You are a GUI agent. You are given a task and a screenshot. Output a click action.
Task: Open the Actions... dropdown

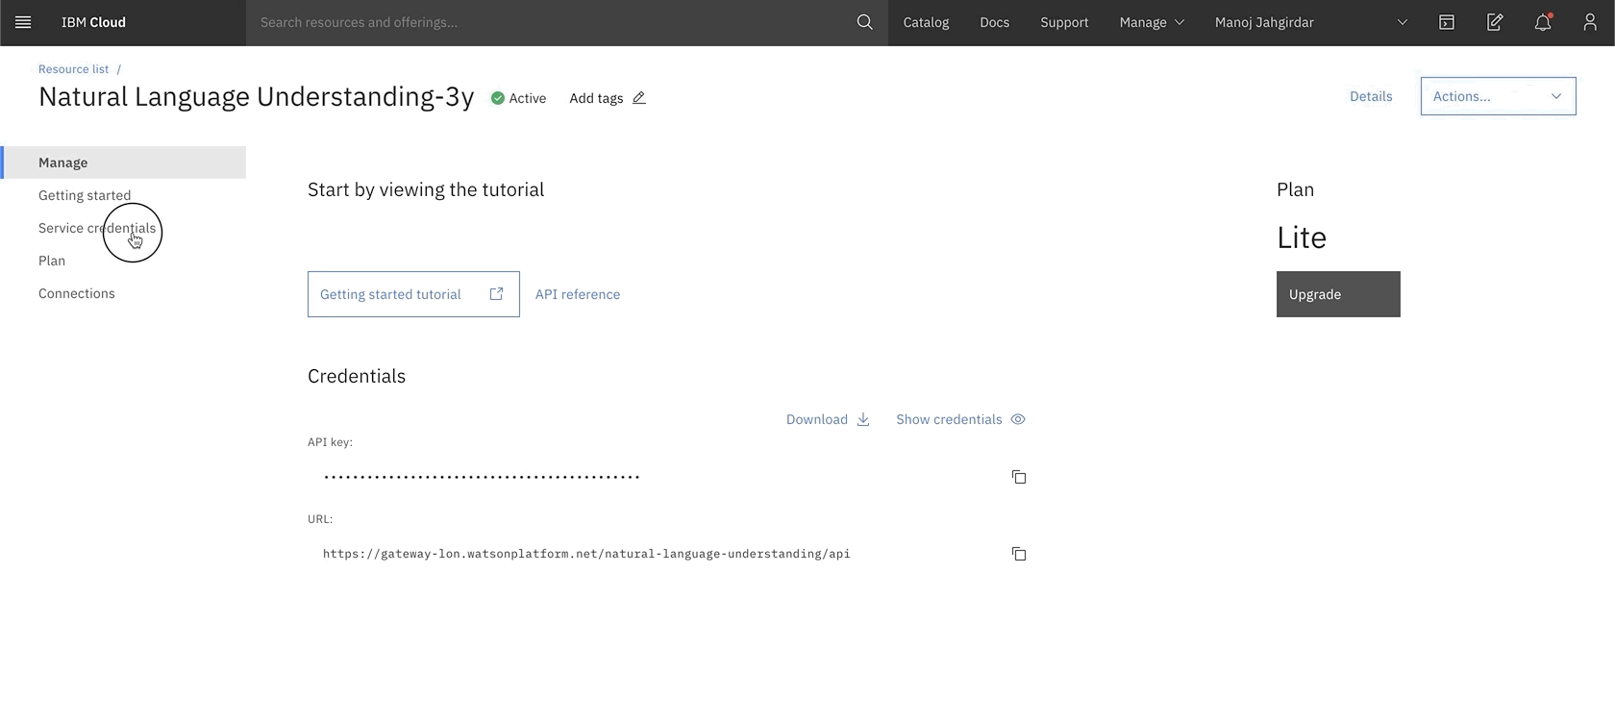tap(1498, 96)
